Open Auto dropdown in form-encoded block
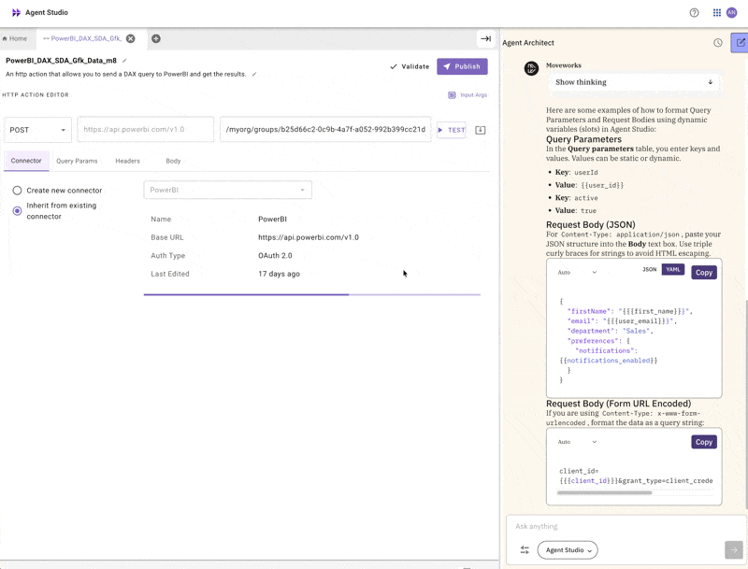This screenshot has height=569, width=748. (x=577, y=442)
